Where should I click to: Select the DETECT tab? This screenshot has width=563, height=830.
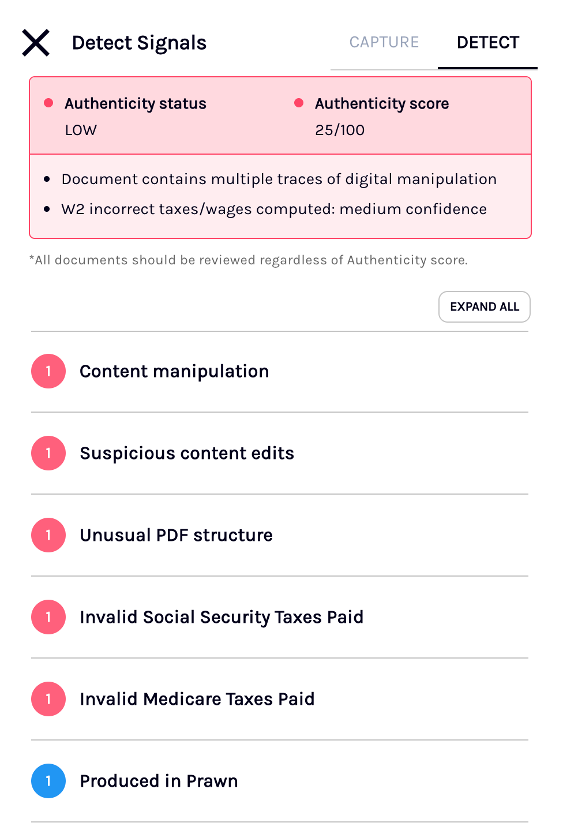coord(488,43)
